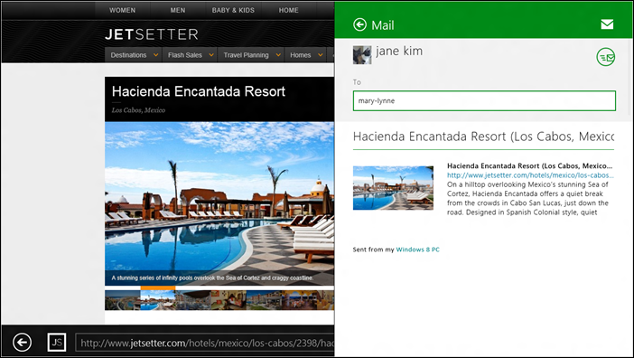Open the WOMEN menu

click(122, 10)
